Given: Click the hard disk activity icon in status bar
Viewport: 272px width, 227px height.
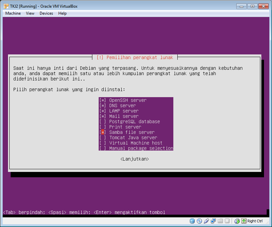Looking at the screenshot, I should pyautogui.click(x=192, y=221).
